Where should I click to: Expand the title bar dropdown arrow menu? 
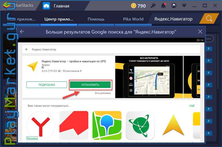point(184,6)
